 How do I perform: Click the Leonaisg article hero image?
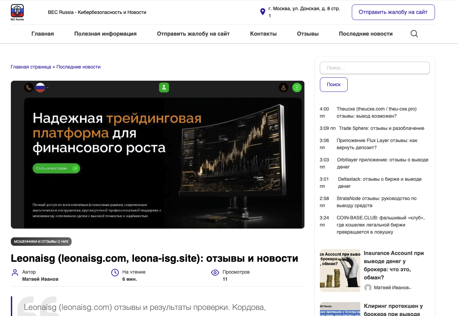pos(158,155)
